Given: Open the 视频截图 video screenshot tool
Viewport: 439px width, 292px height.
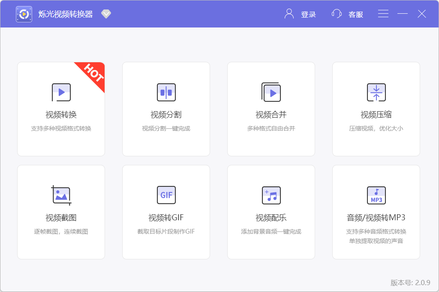Looking at the screenshot, I should 61,212.
